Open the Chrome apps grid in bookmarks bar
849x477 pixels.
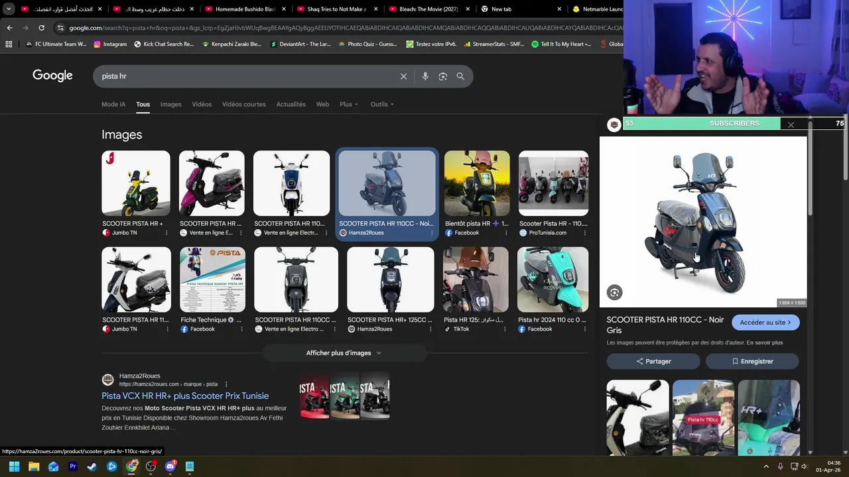9,44
